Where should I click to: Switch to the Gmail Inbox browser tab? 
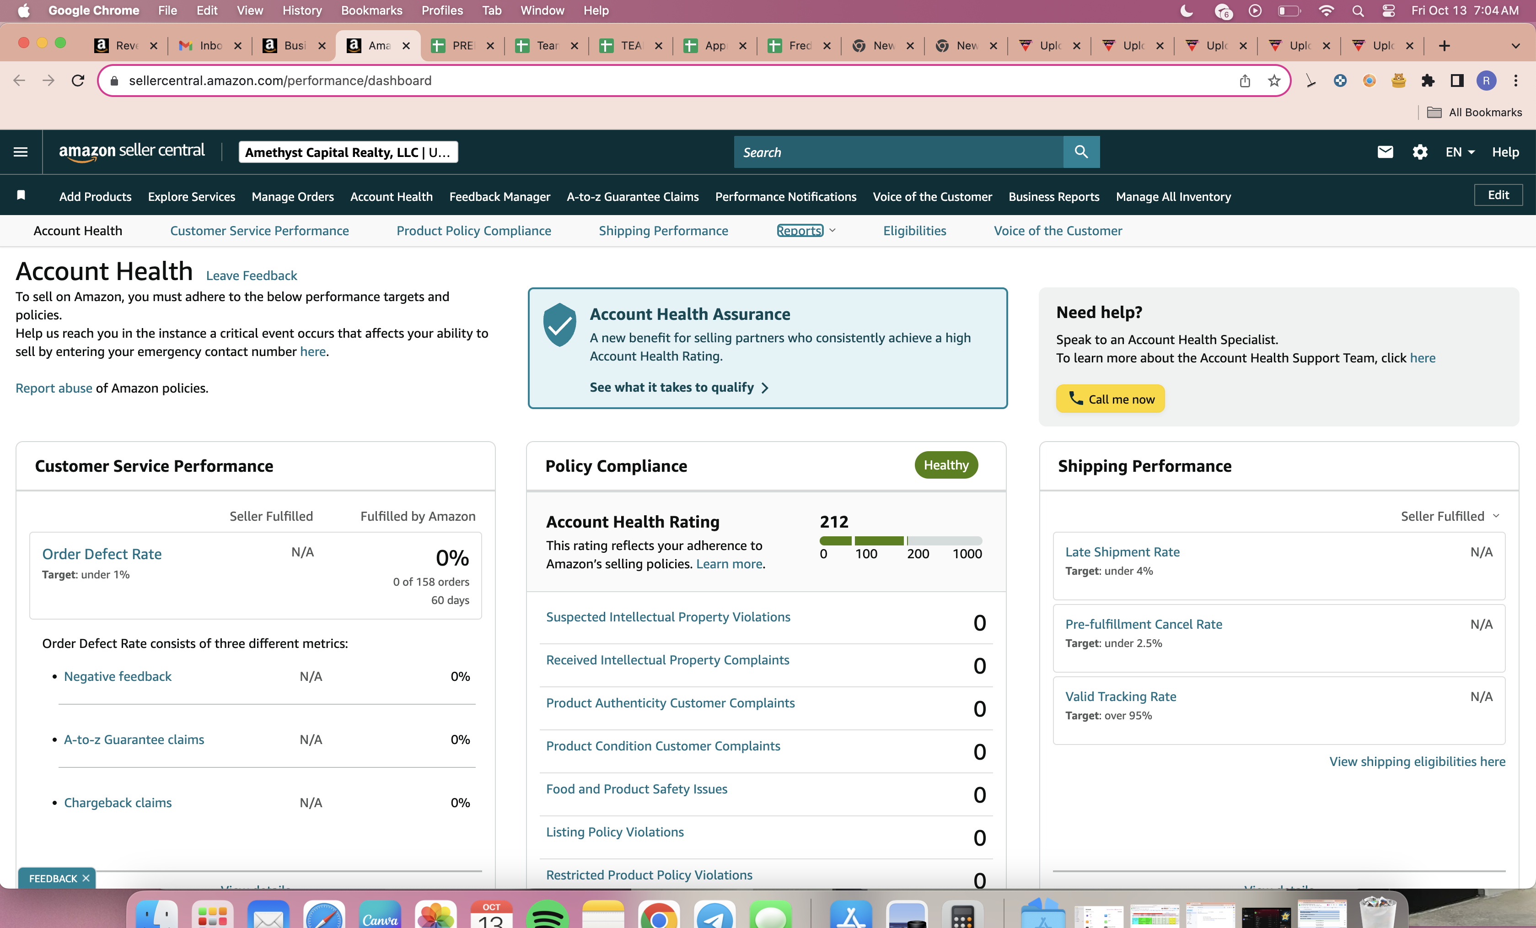point(210,45)
